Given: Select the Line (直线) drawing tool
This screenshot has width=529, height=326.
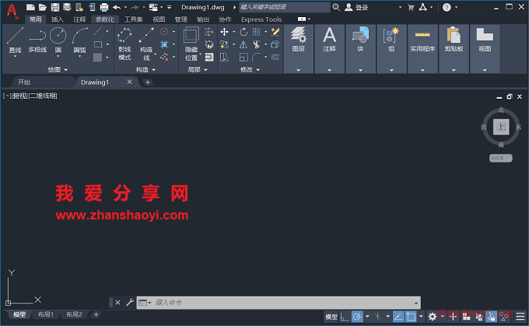Looking at the screenshot, I should pyautogui.click(x=16, y=40).
